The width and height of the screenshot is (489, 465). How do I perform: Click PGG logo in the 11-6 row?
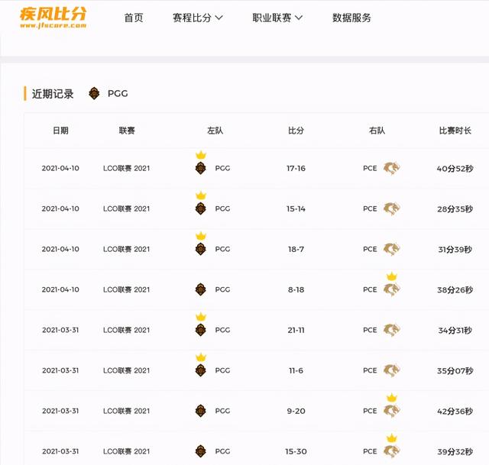pos(200,370)
